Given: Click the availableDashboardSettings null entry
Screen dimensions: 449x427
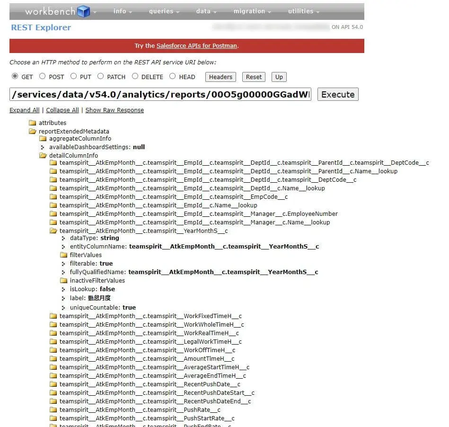Looking at the screenshot, I should (97, 147).
